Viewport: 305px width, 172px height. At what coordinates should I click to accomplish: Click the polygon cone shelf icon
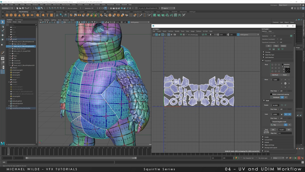tap(19, 15)
